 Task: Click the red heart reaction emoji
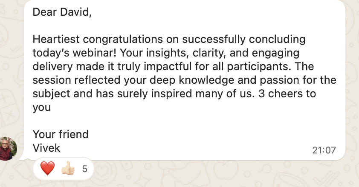point(48,169)
